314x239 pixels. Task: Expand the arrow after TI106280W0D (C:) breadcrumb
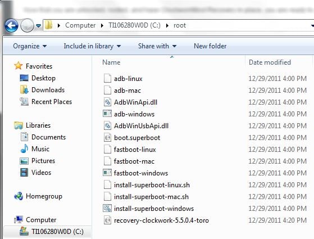[167, 26]
